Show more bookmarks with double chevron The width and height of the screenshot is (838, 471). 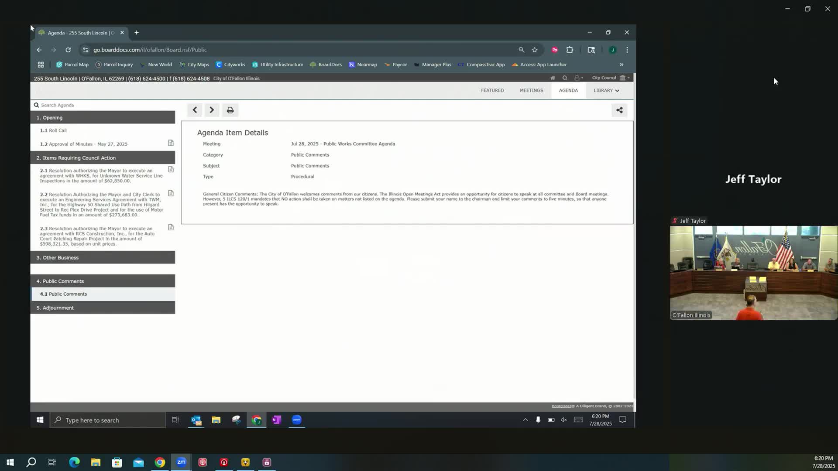coord(622,65)
